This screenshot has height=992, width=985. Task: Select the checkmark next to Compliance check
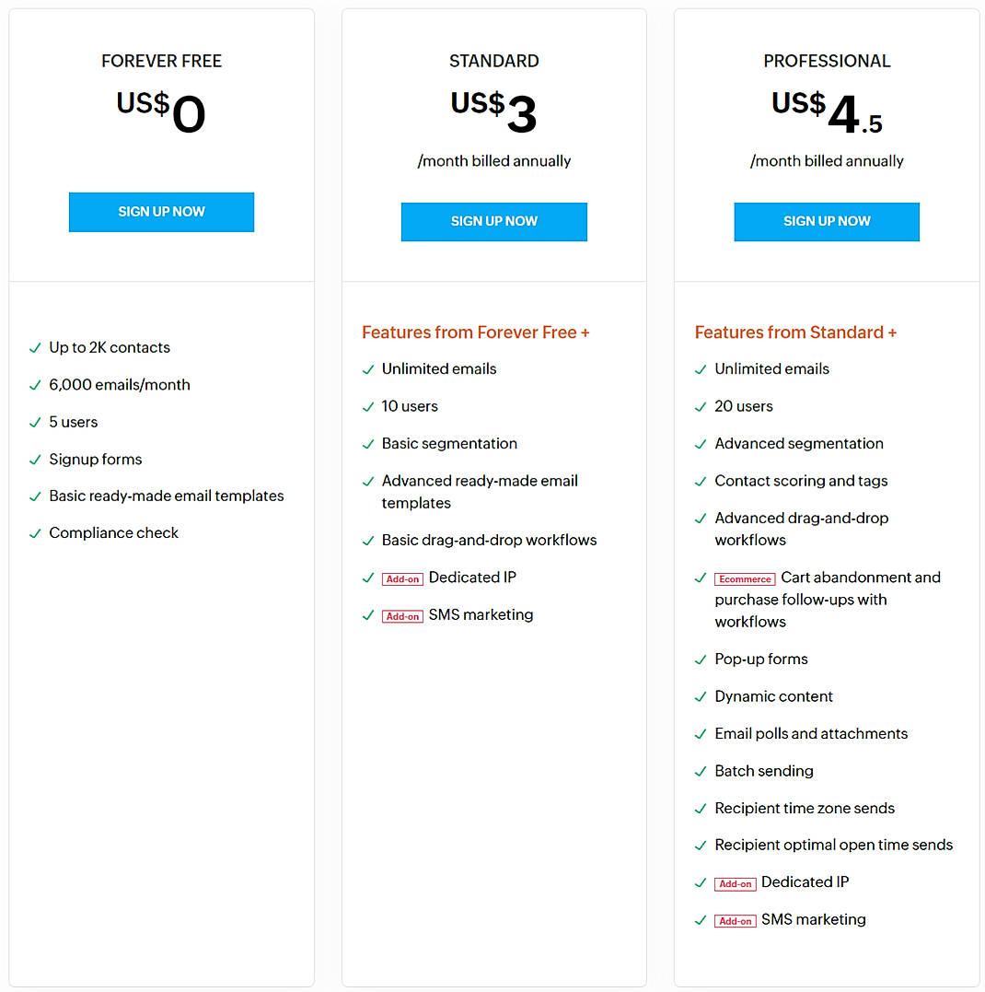[35, 533]
